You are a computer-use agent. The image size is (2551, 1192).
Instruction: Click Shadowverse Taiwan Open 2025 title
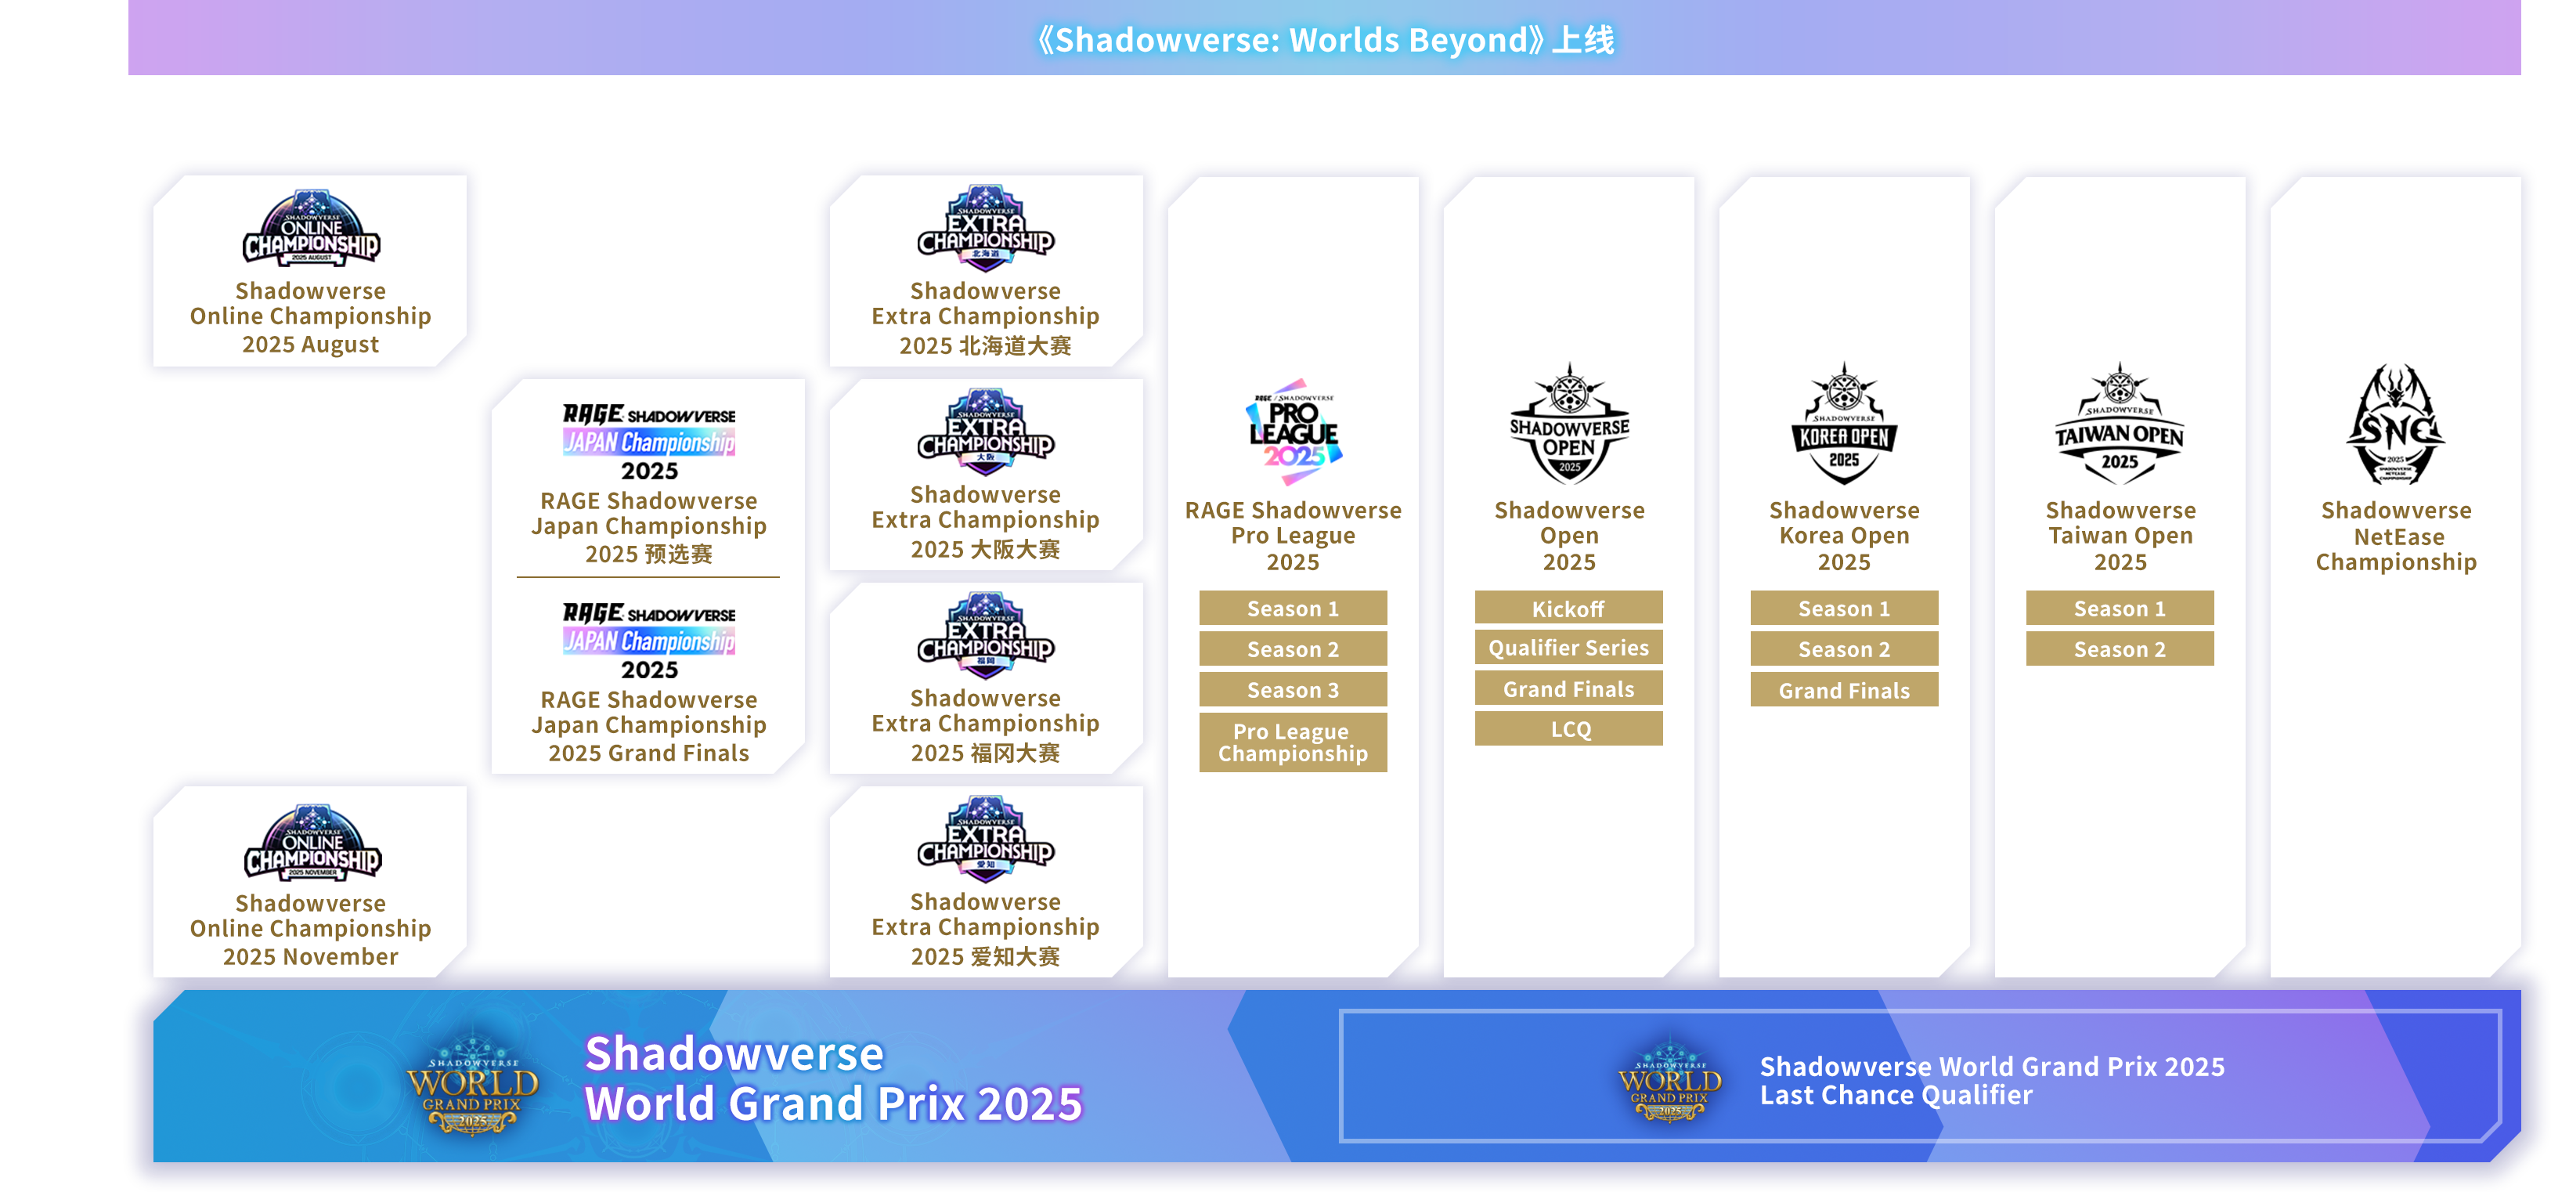pos(2120,536)
